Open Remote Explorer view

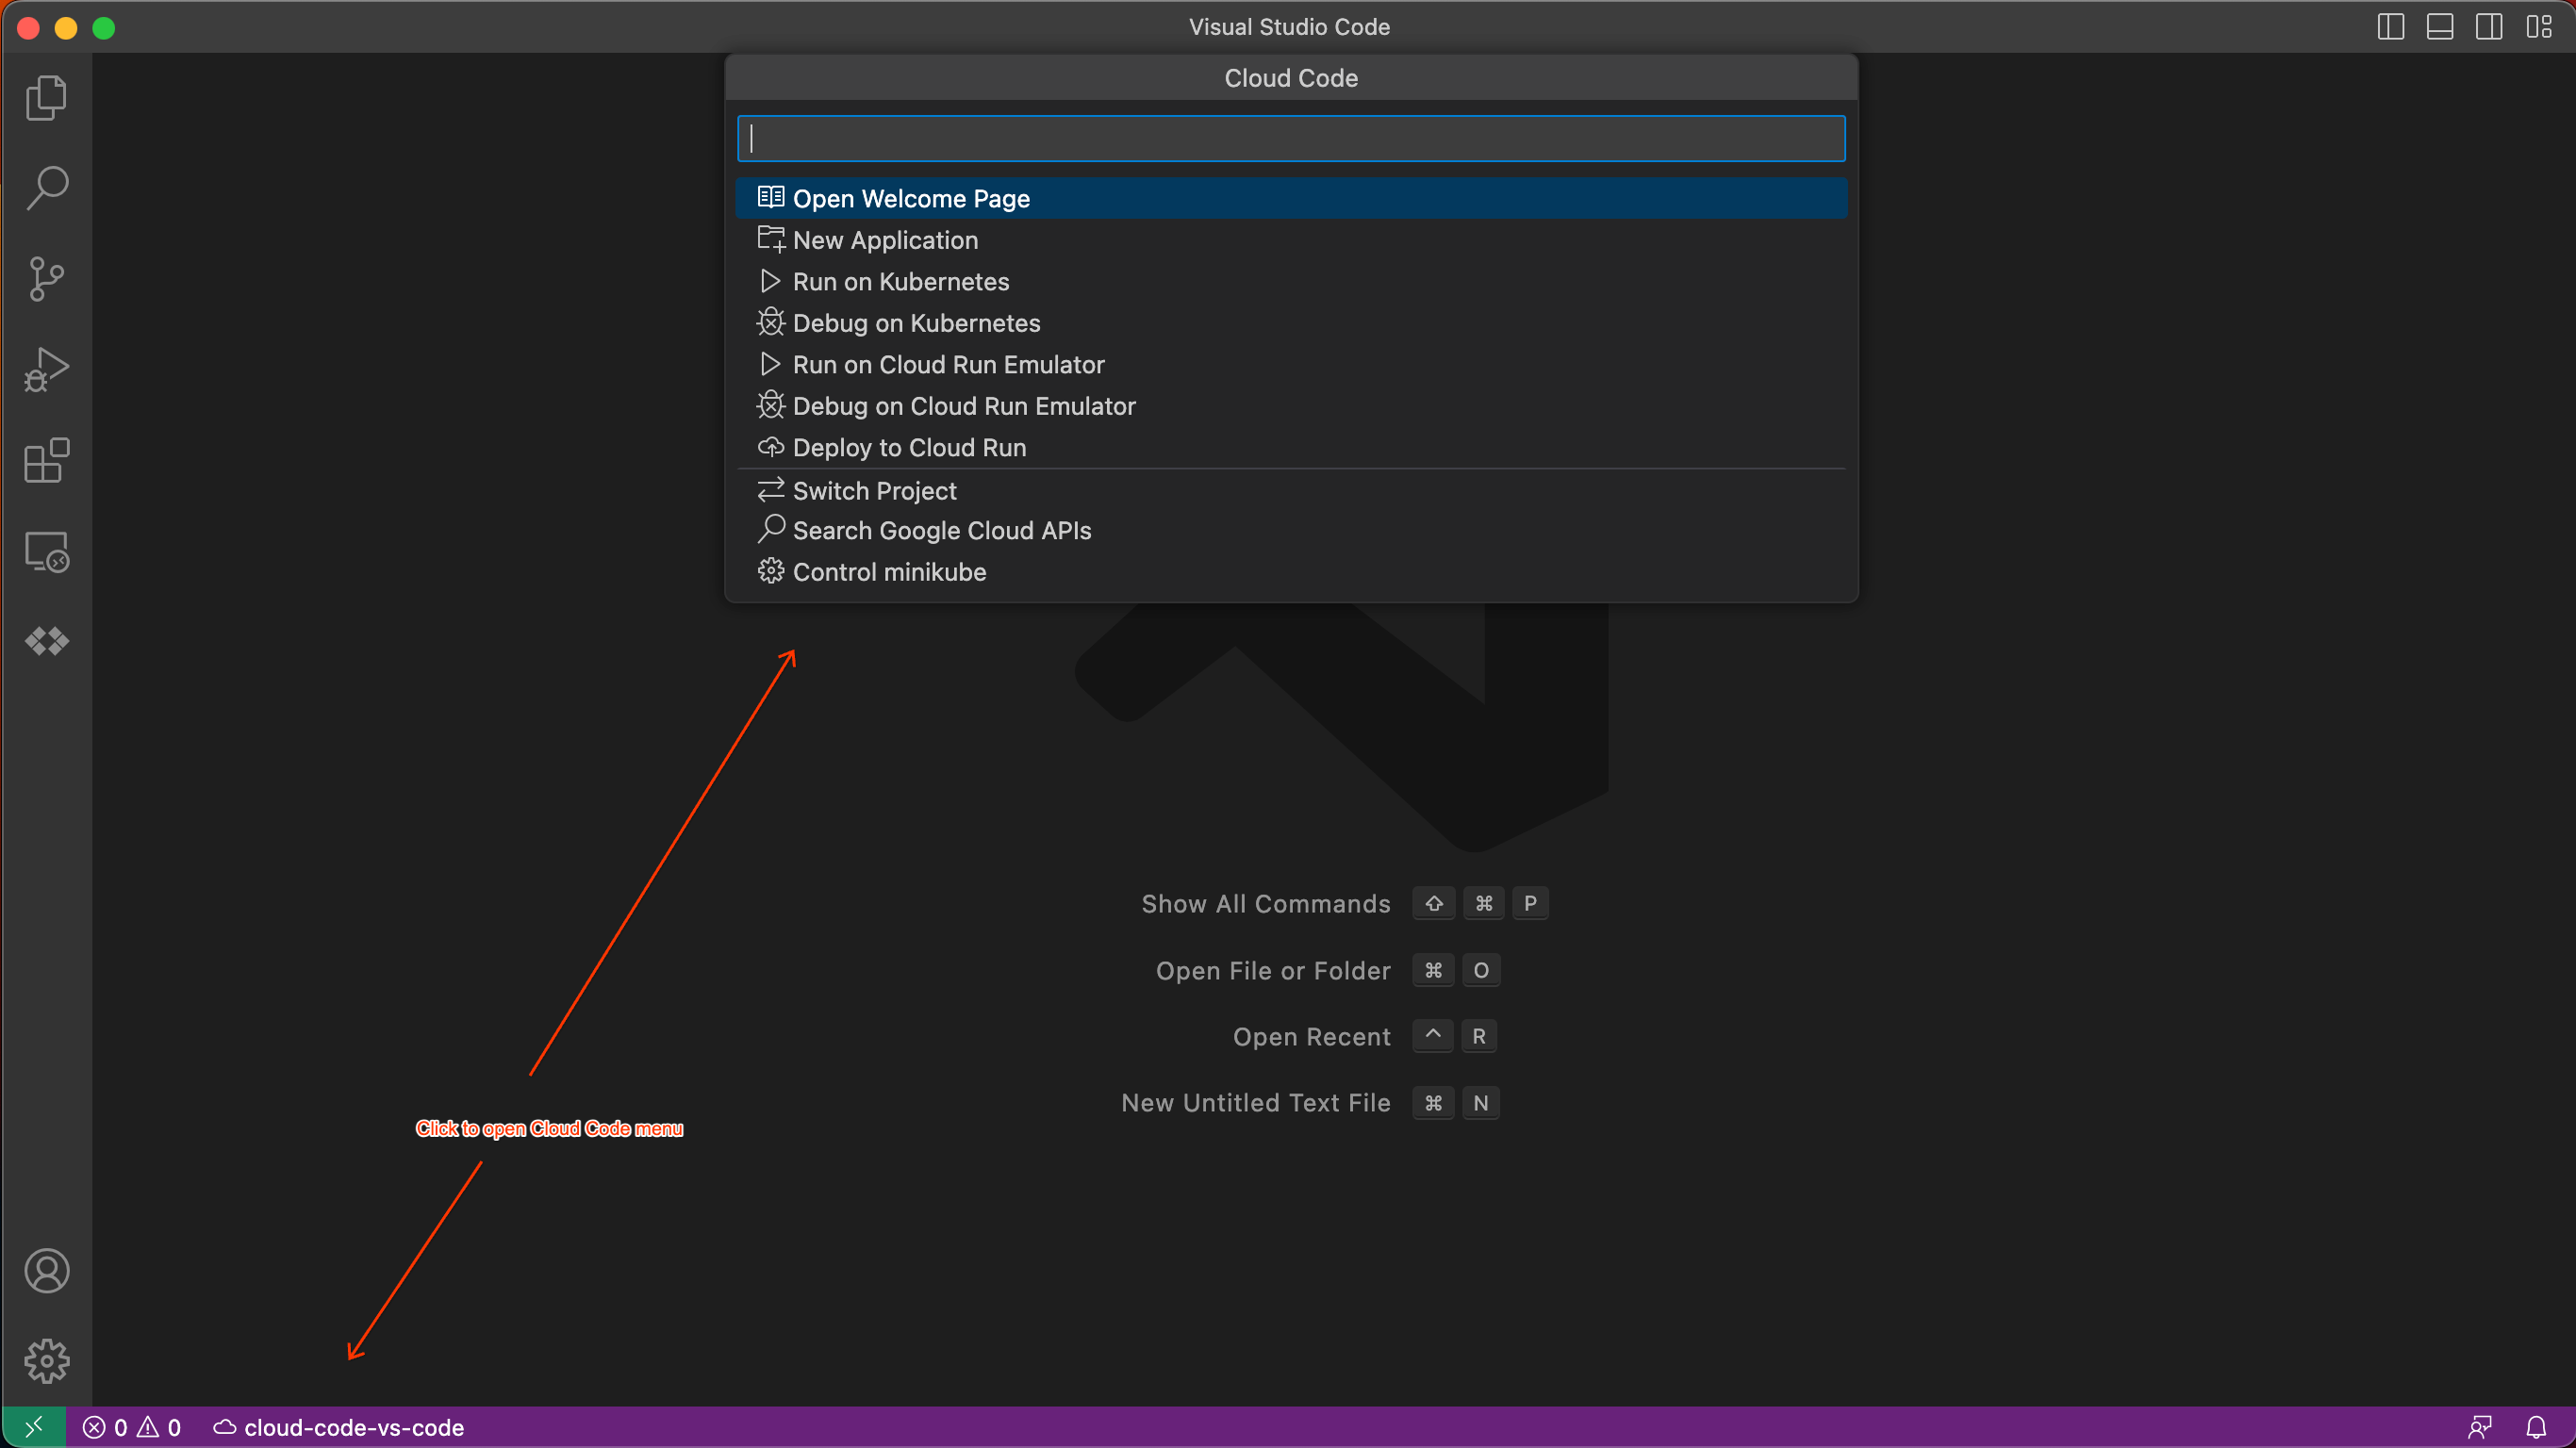coord(46,551)
